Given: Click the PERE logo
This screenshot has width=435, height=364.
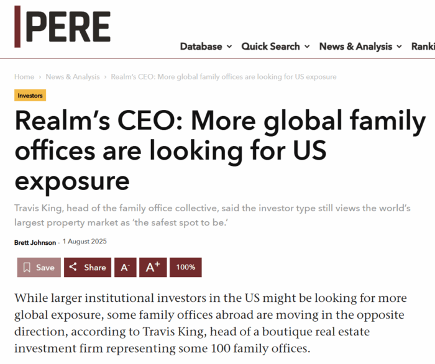Looking at the screenshot, I should click(63, 27).
